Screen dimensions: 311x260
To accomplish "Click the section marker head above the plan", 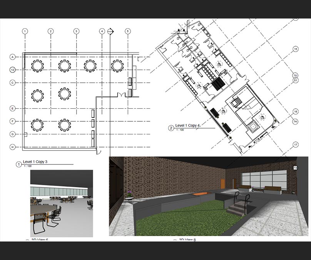I will [x=111, y=31].
